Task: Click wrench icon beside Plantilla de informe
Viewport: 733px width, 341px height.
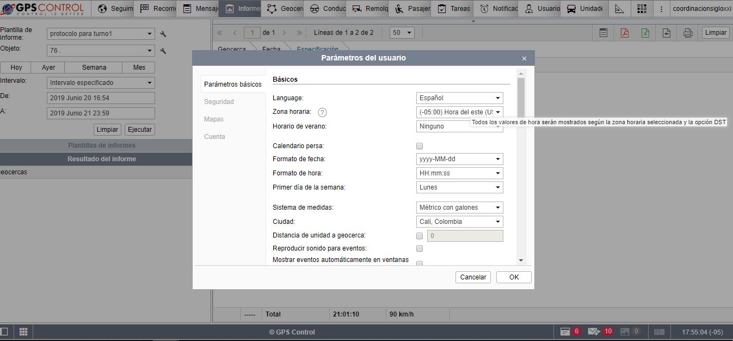Action: [163, 34]
